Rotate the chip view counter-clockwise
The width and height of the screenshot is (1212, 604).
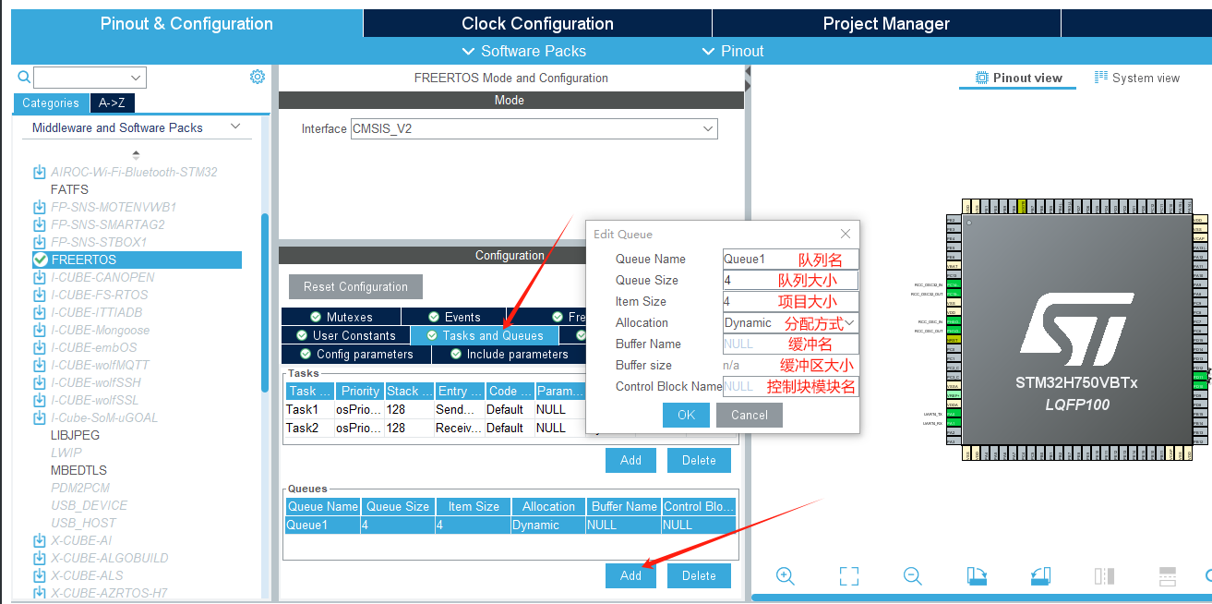pos(1040,576)
